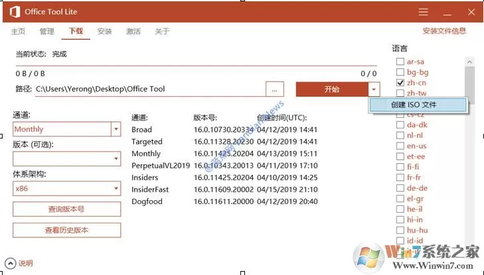Screen dimensions: 484x275
Task: Click the 当前状态: 完成 status text
Action: click(x=41, y=54)
